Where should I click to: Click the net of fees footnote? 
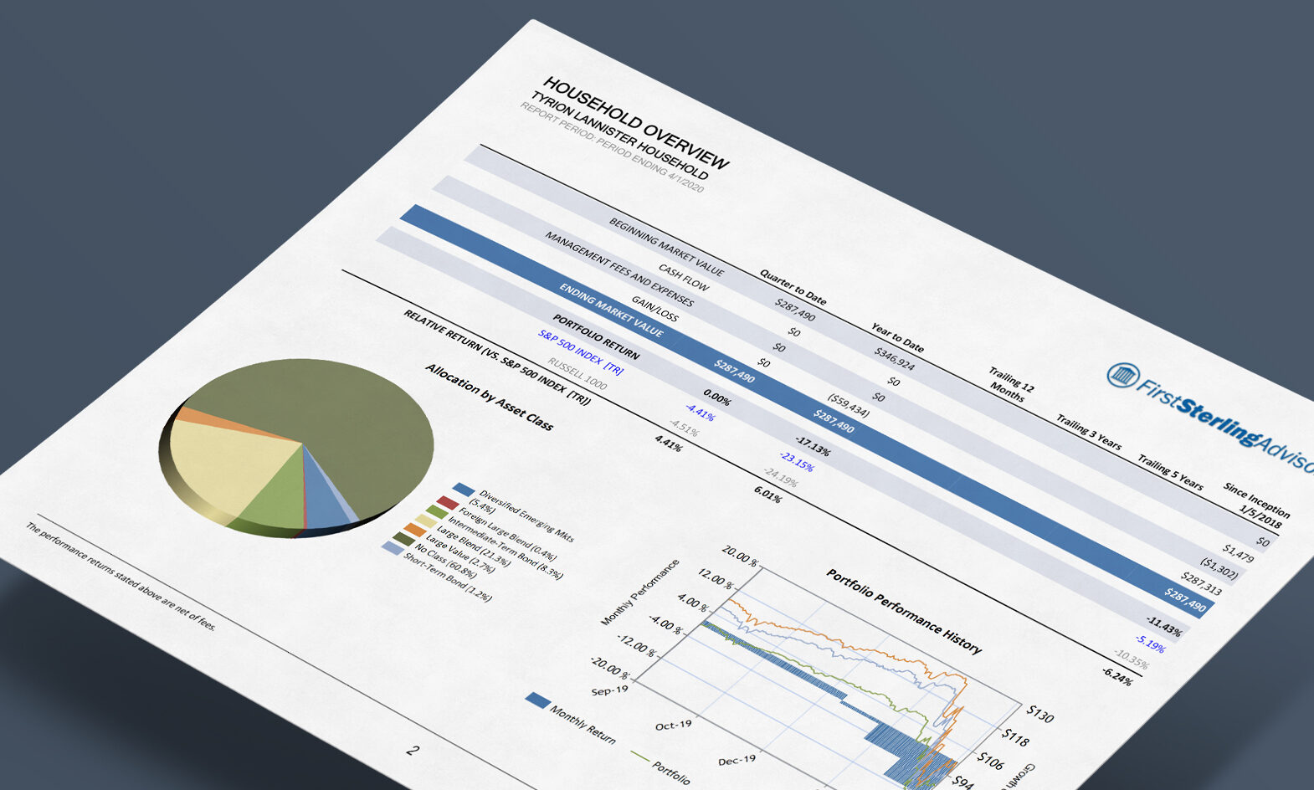point(121,577)
